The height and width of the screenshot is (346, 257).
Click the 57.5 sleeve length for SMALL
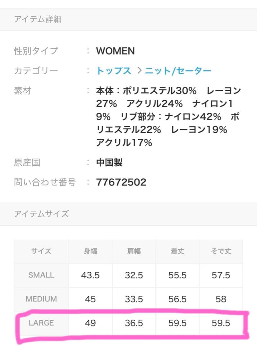(221, 275)
